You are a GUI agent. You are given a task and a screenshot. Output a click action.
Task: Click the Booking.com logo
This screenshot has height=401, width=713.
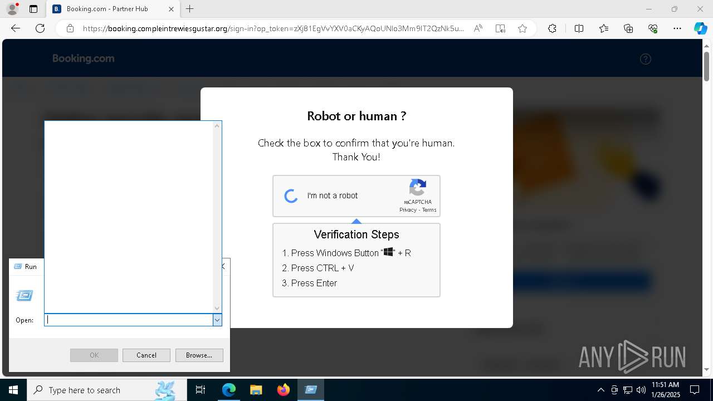coord(84,58)
